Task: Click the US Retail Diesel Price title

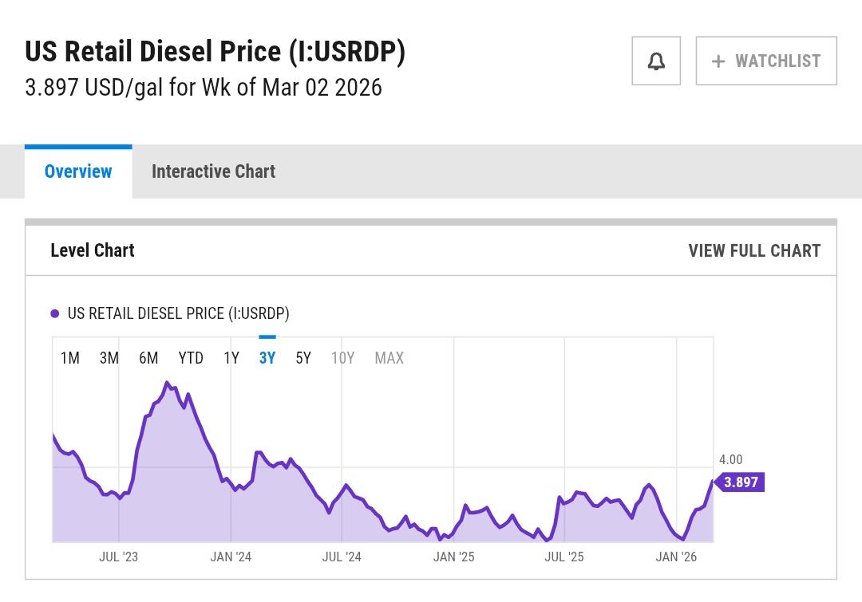Action: click(215, 52)
